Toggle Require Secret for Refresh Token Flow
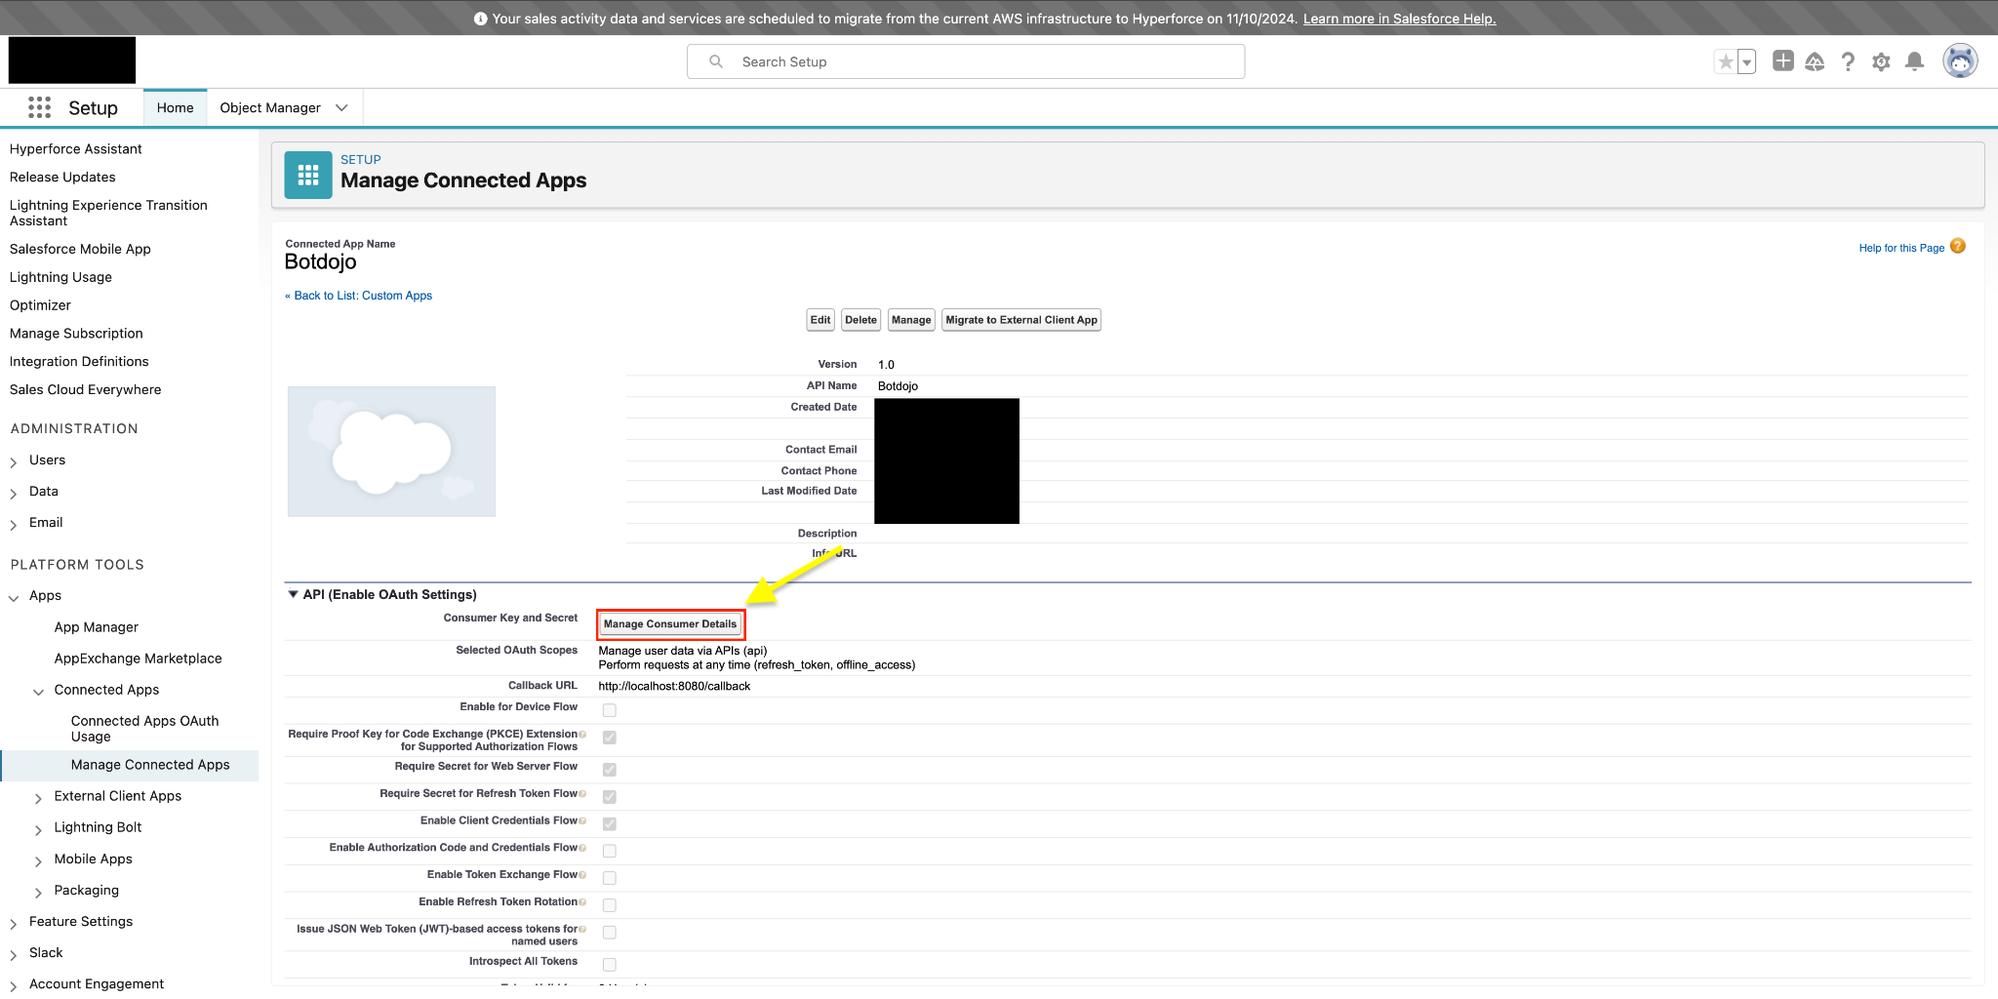 pos(610,797)
